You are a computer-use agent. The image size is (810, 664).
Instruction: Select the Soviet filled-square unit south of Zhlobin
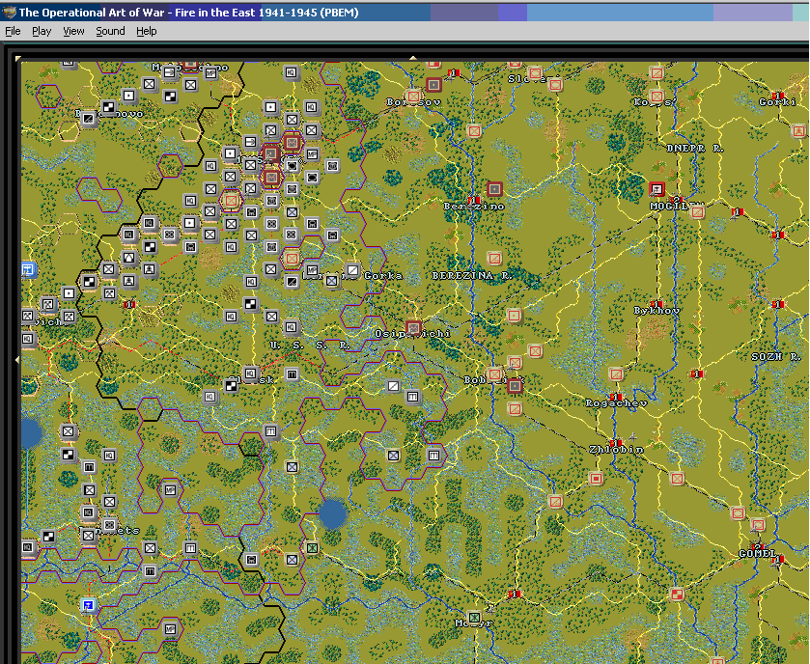pyautogui.click(x=596, y=479)
